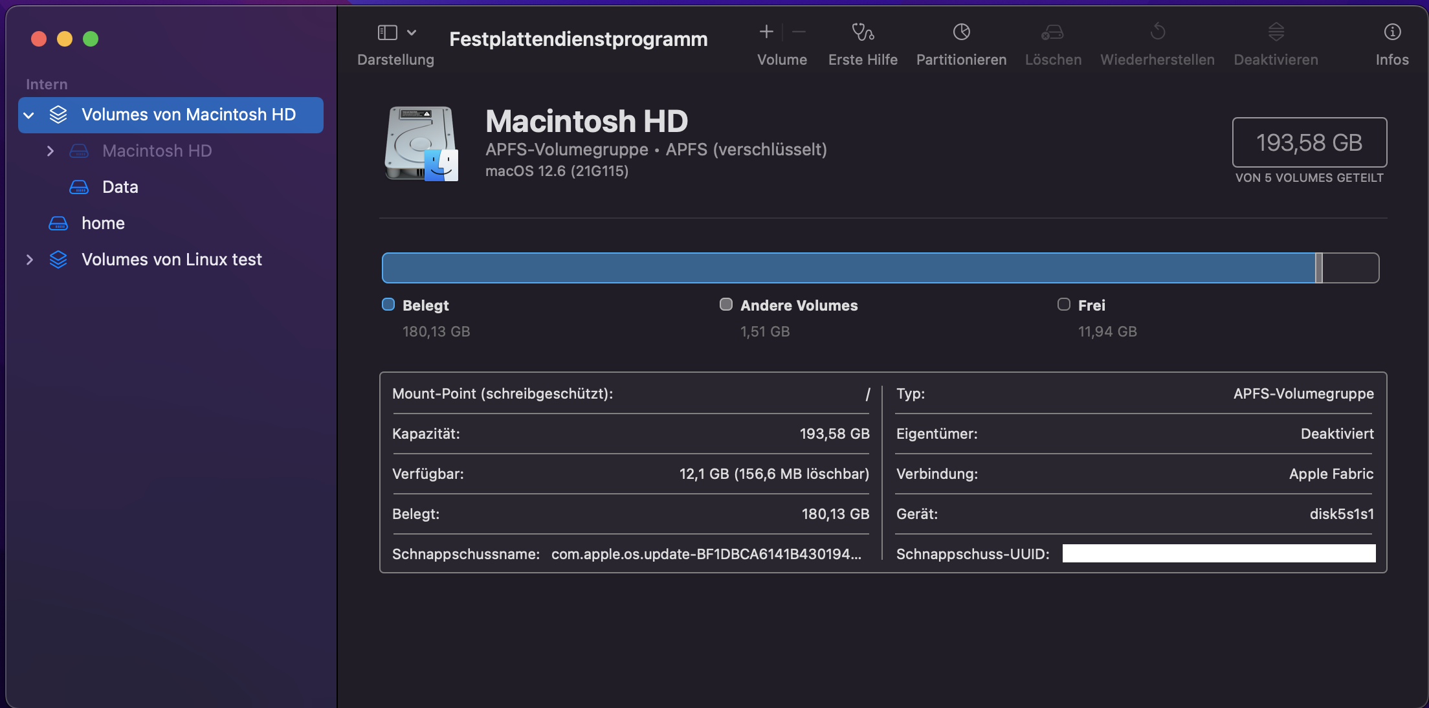Expand Volumes von Linux test

click(x=29, y=260)
